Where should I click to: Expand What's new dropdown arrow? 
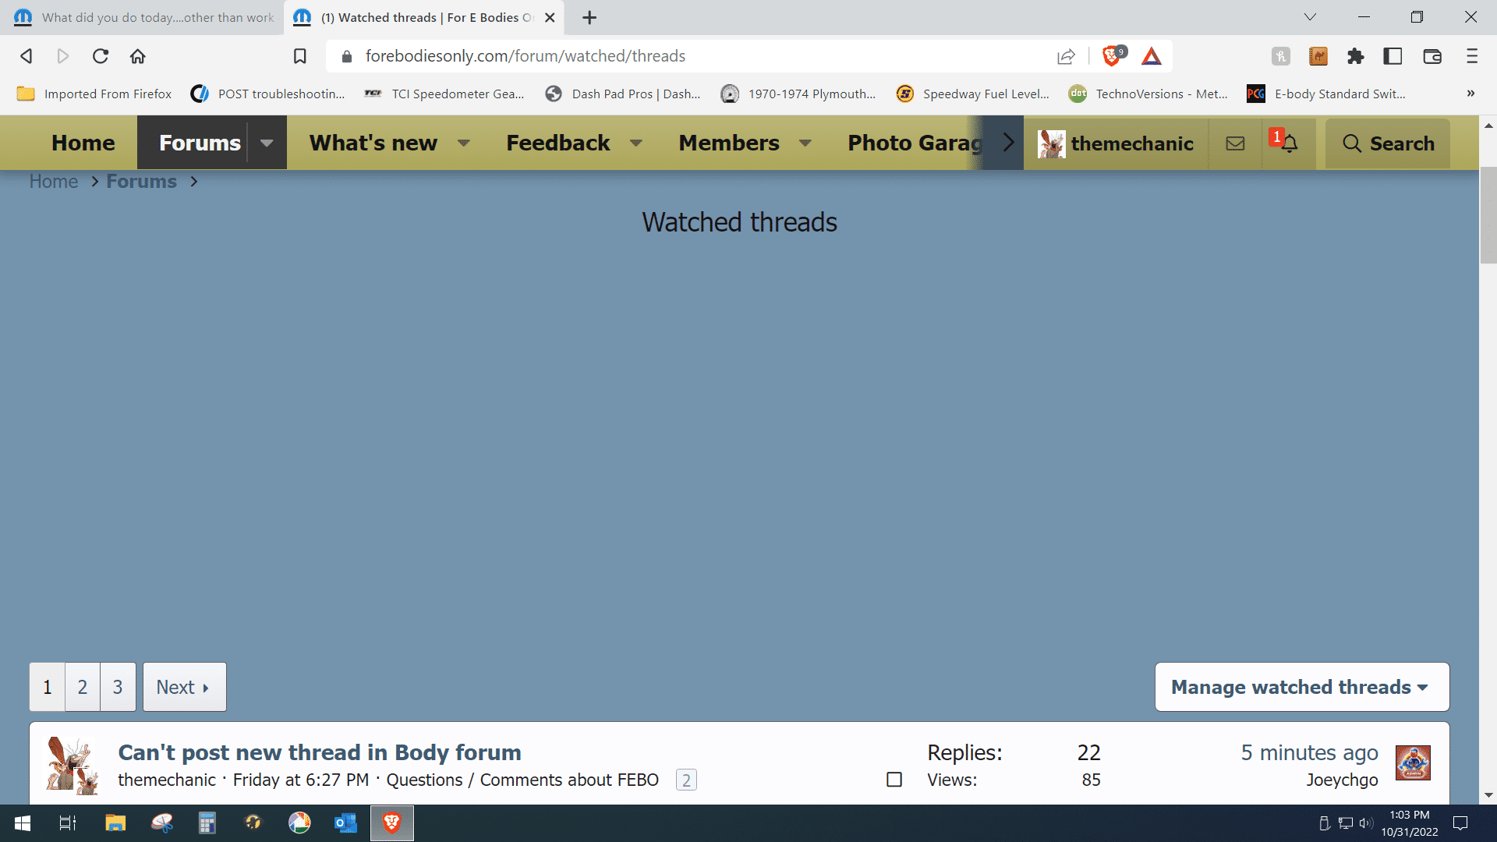pos(464,143)
